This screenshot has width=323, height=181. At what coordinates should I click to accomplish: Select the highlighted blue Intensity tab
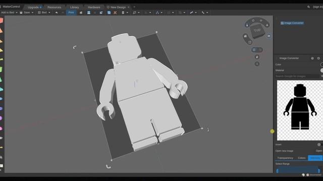pos(315,158)
